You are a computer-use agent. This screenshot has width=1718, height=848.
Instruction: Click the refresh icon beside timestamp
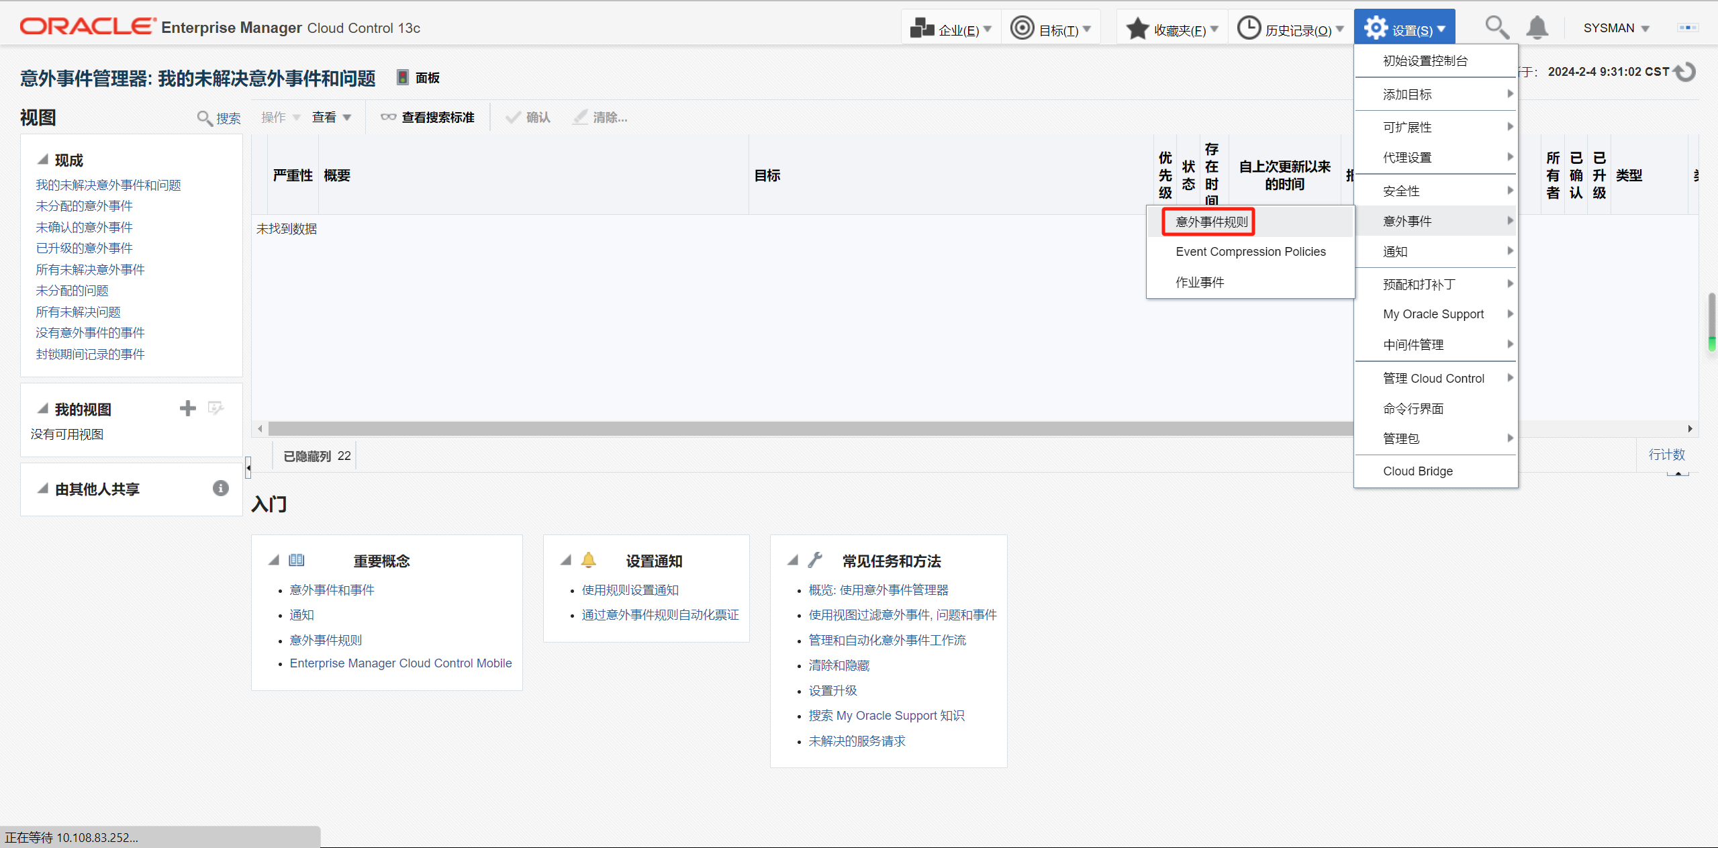tap(1685, 72)
